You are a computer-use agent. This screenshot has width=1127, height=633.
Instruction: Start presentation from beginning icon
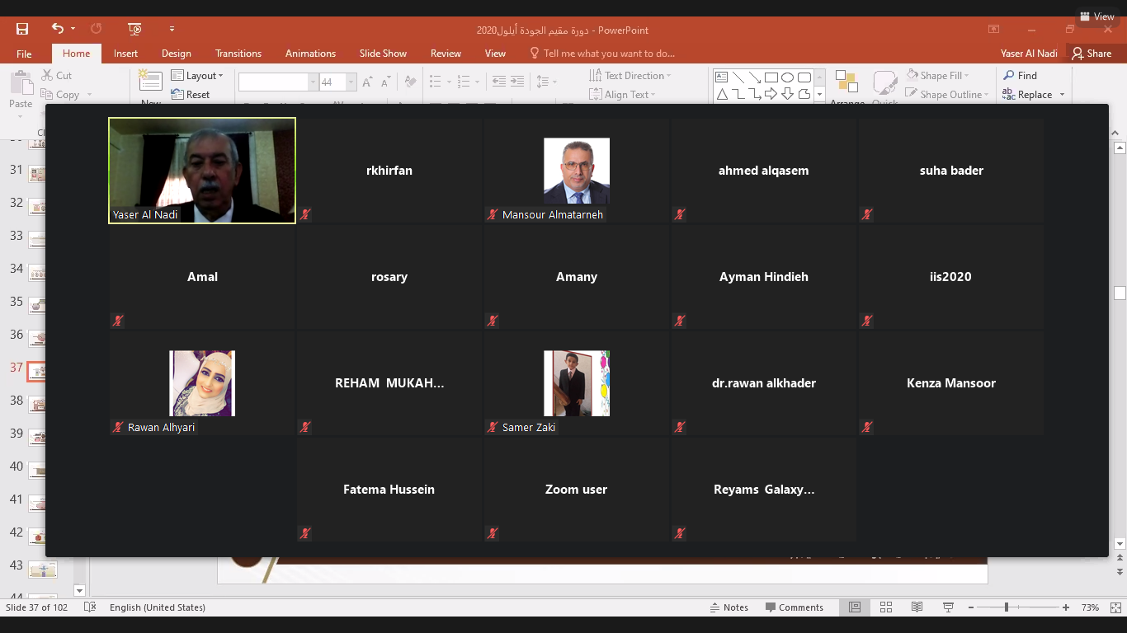coord(134,29)
